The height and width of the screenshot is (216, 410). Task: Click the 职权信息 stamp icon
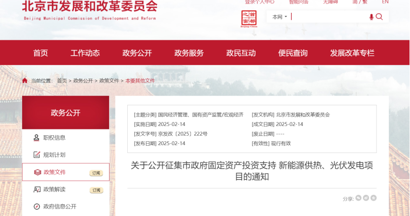click(x=37, y=138)
